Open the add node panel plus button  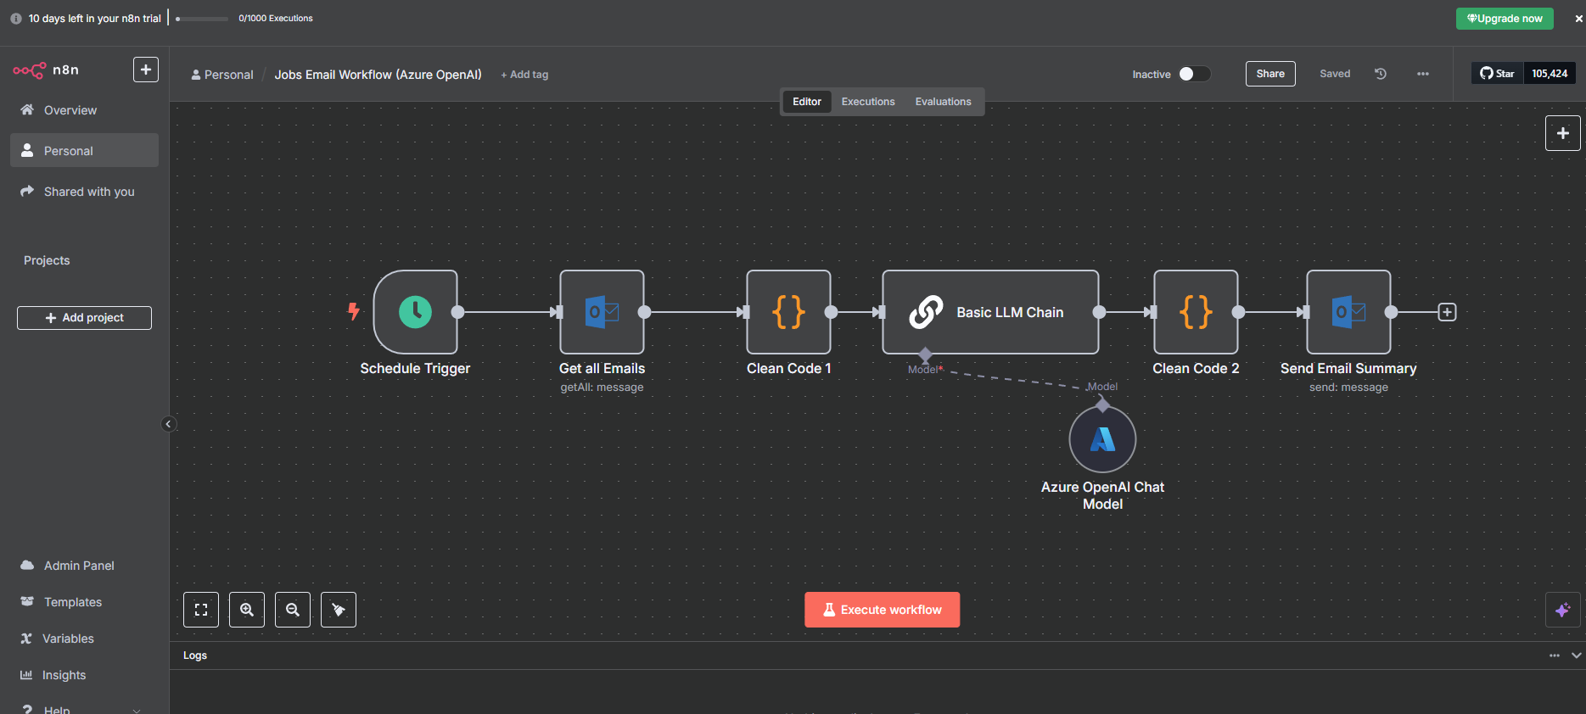point(1562,133)
